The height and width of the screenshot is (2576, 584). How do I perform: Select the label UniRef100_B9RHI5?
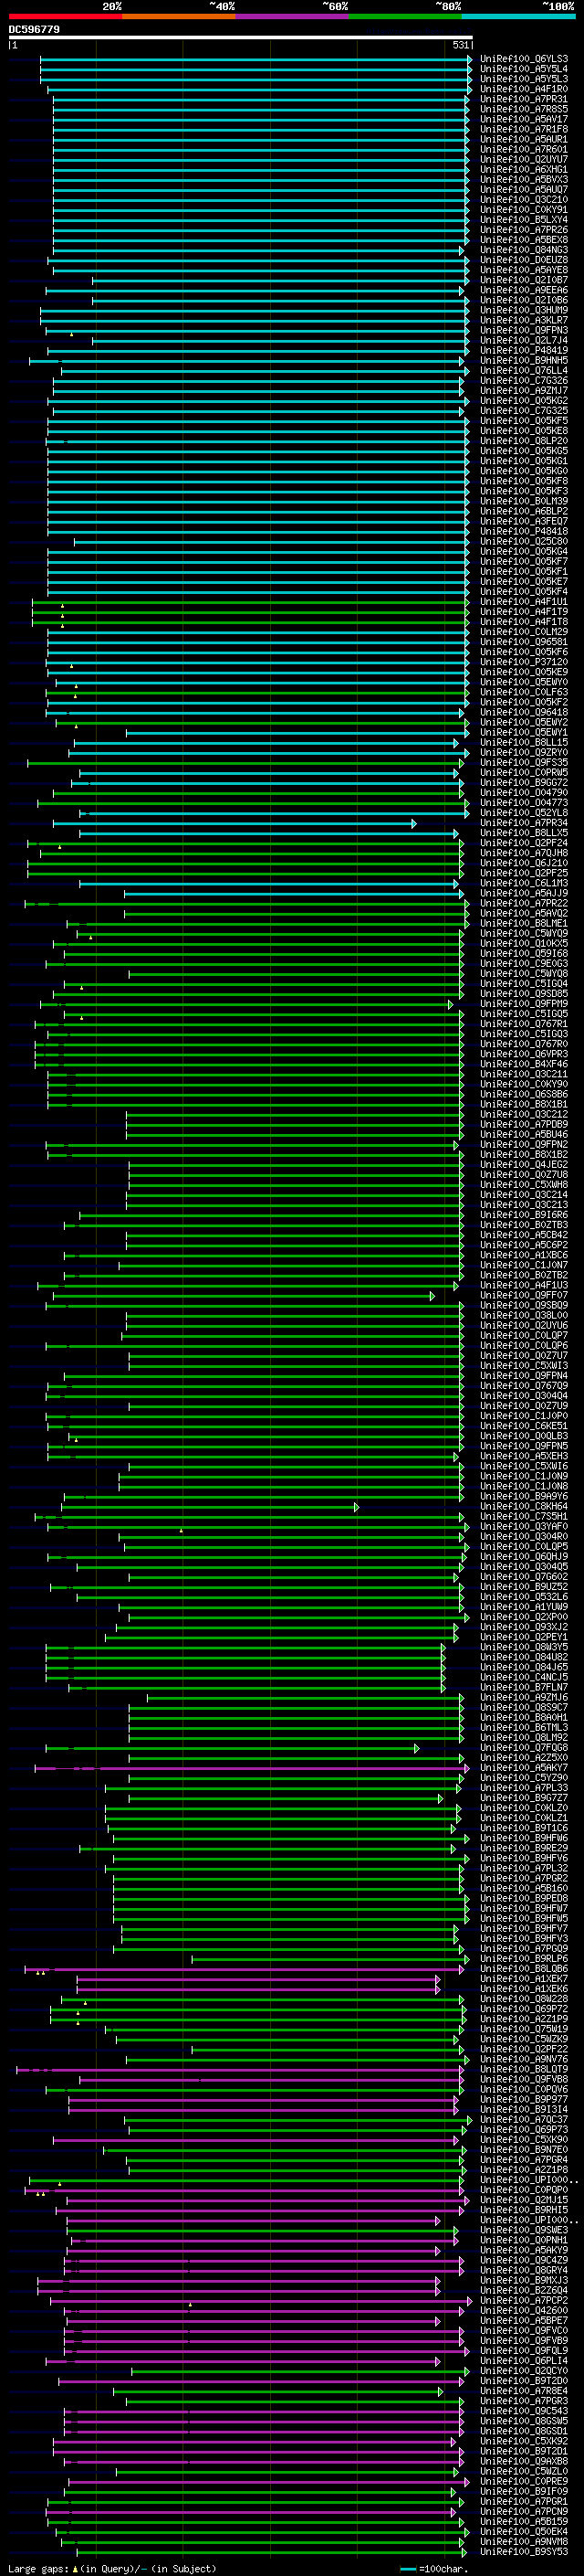tap(523, 2210)
